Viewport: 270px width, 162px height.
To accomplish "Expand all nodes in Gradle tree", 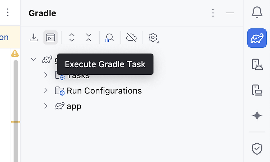I will (72, 37).
